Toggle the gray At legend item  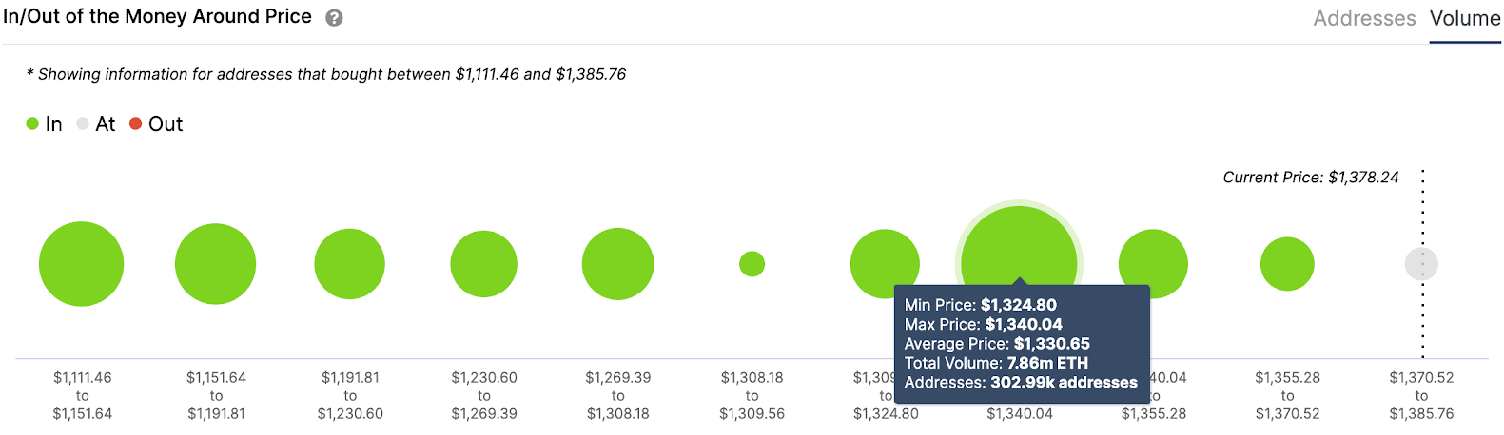(x=96, y=124)
